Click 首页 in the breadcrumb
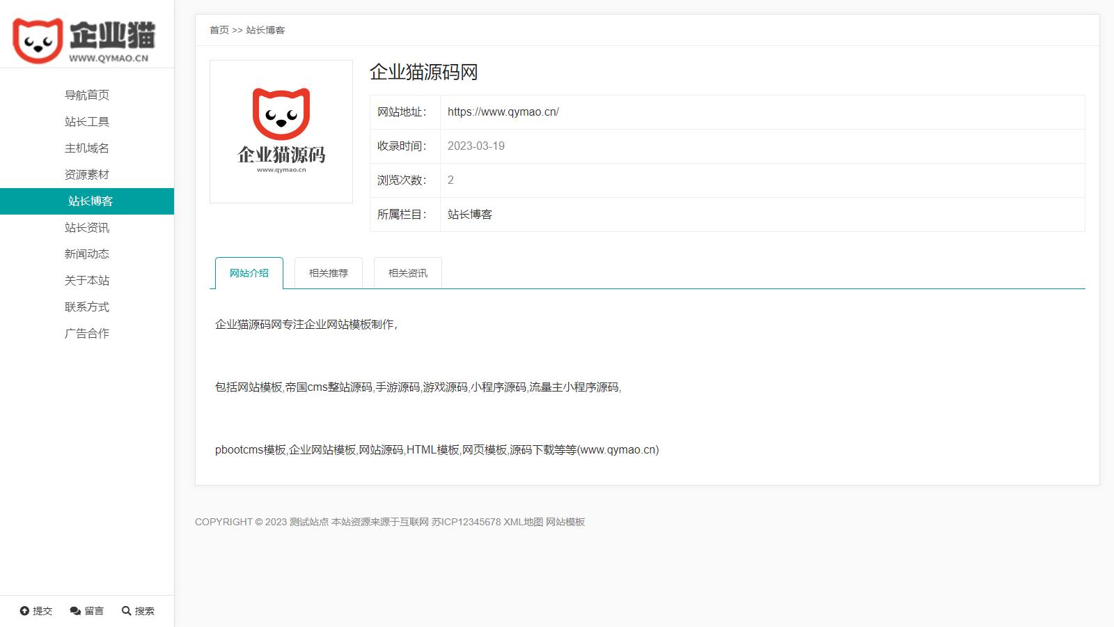Screen dimensions: 1114x627 (x=219, y=30)
